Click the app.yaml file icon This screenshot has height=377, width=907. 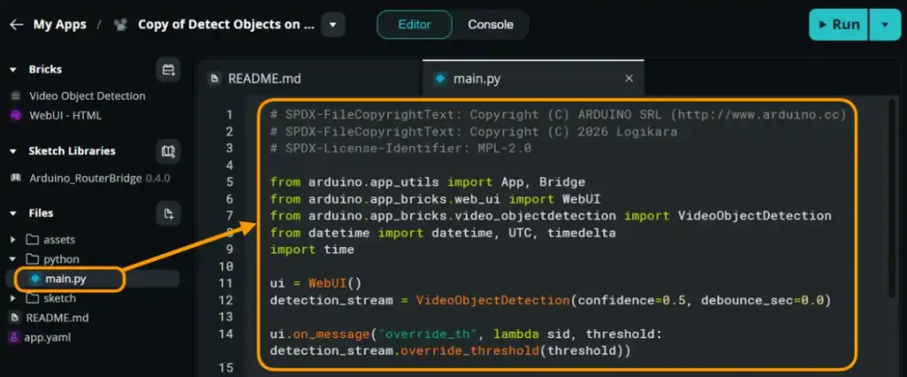15,337
